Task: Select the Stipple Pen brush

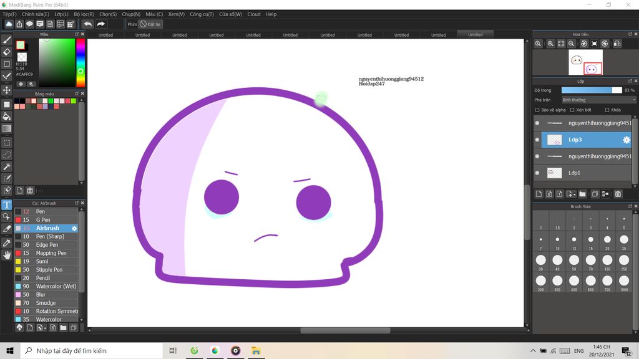Action: pos(46,270)
